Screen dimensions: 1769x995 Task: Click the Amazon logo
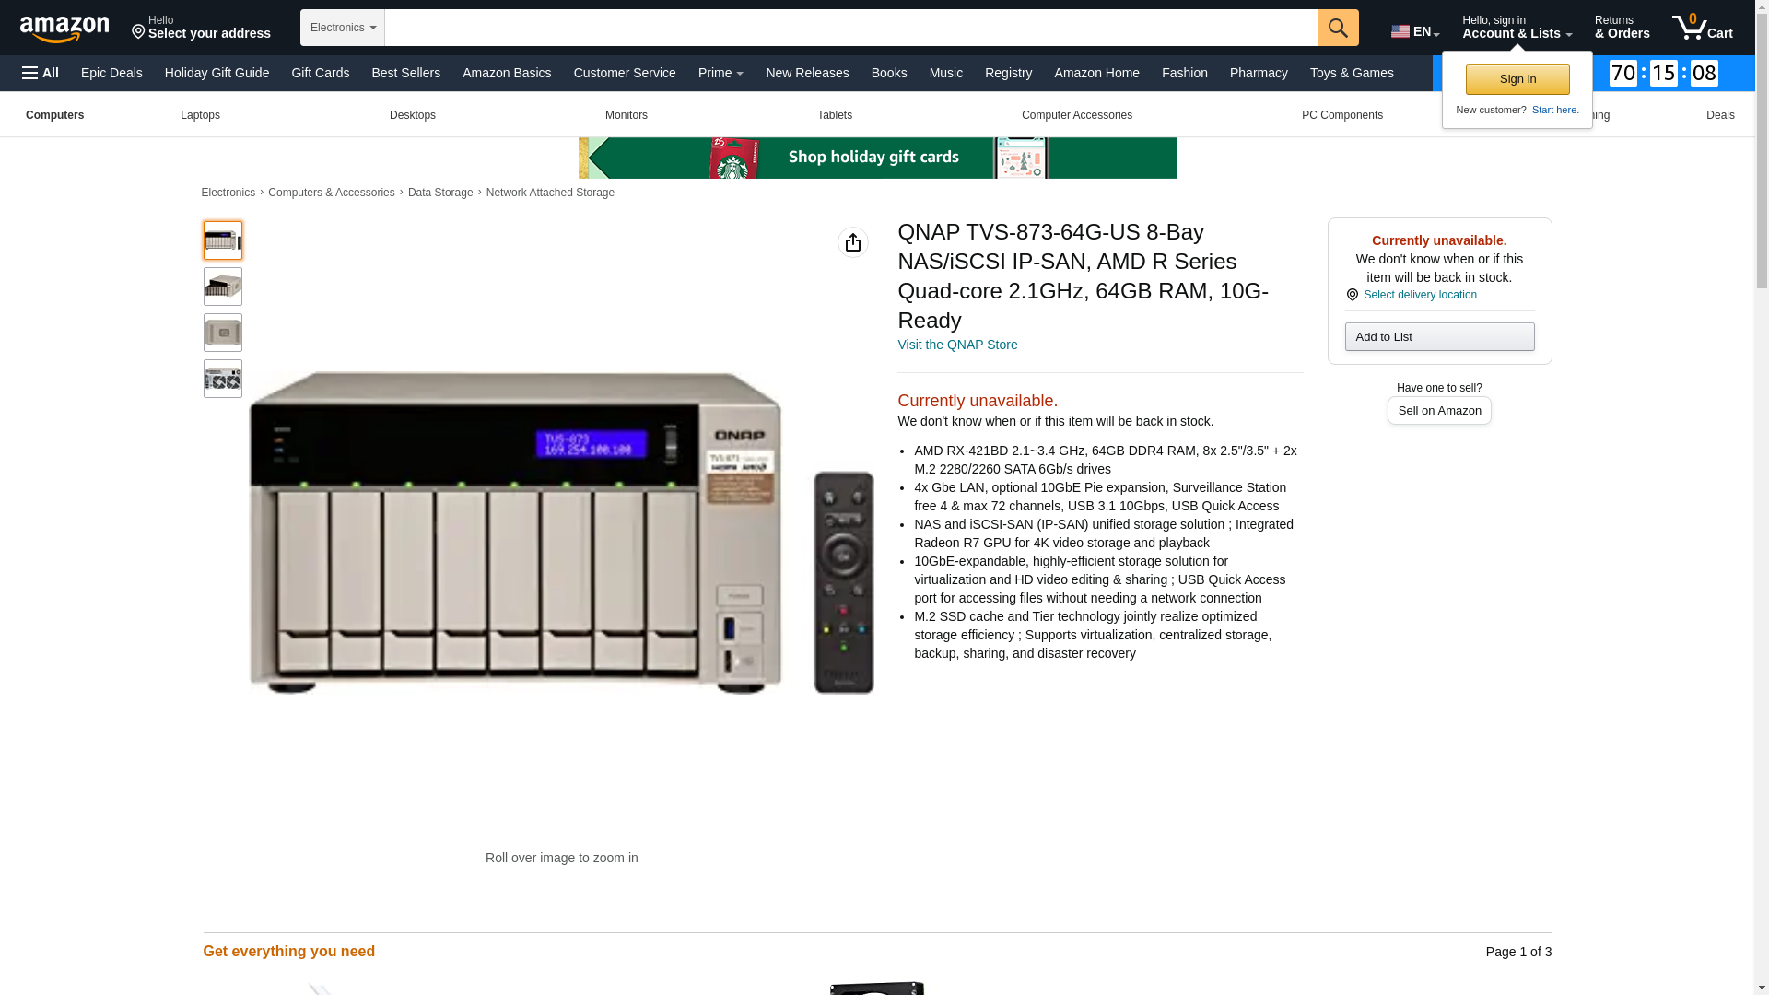64,29
